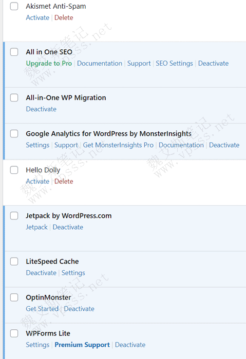The image size is (246, 359).
Task: Open LiteSpeed Cache Settings link
Action: point(73,273)
